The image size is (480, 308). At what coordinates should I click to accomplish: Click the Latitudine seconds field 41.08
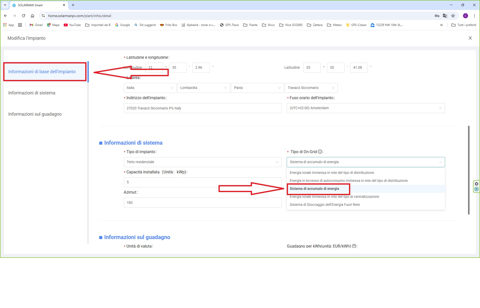tap(359, 68)
